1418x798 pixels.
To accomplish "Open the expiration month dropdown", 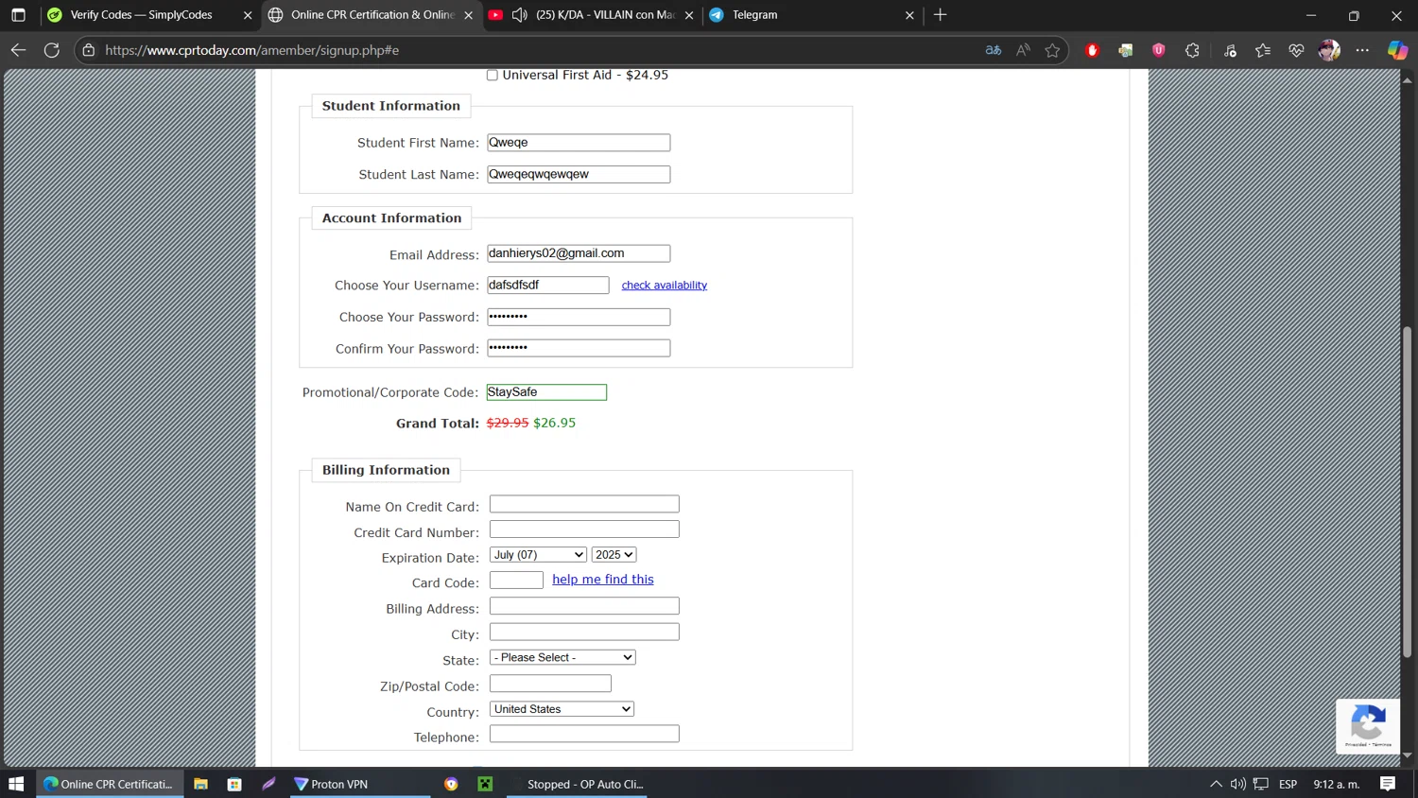I will coord(538,555).
